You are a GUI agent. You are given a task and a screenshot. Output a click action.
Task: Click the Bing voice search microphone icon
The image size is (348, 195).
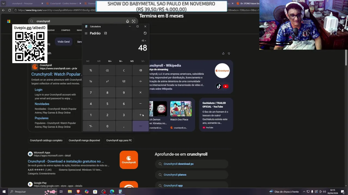[x=127, y=21]
